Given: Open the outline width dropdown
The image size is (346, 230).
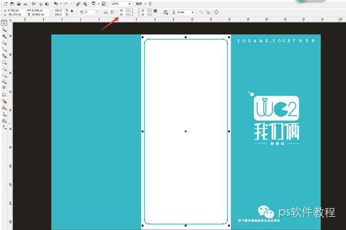Looking at the screenshot, I should click(185, 12).
